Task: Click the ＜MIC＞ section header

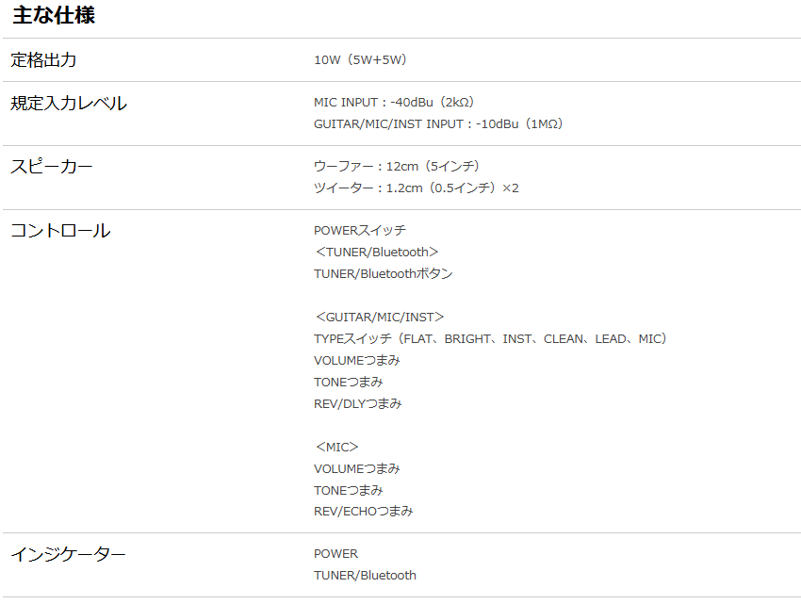Action: point(337,447)
